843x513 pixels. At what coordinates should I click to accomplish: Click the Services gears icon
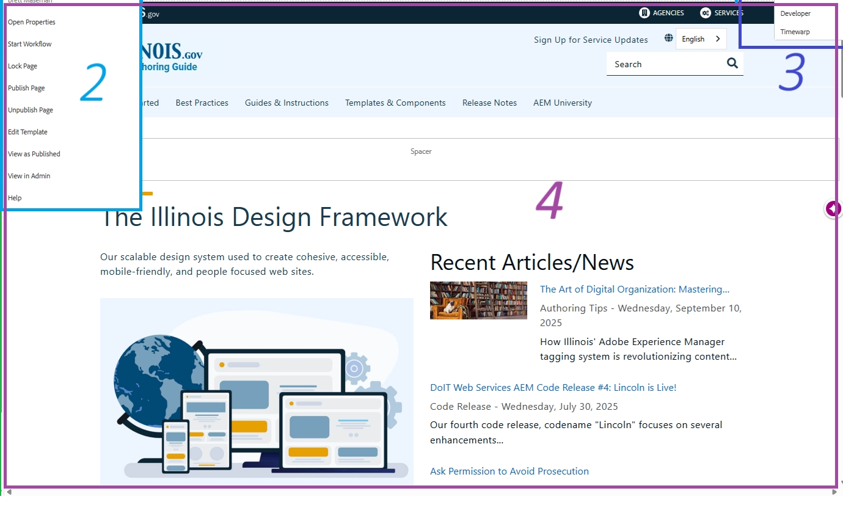[706, 13]
